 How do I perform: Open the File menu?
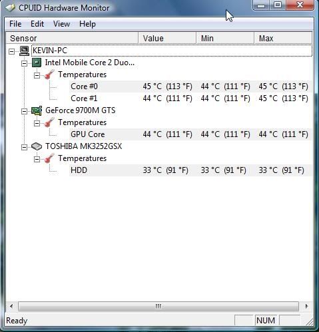pos(15,24)
